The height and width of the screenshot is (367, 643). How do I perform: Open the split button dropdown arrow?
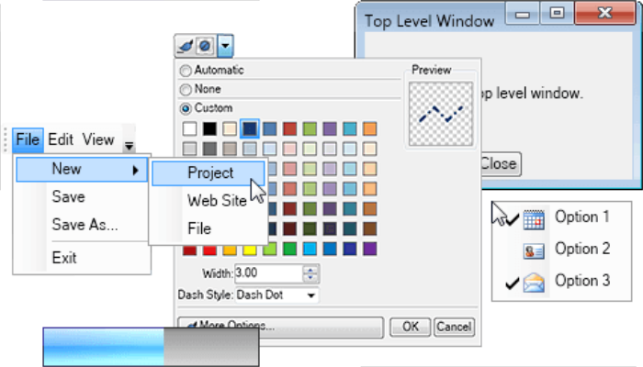click(x=225, y=46)
